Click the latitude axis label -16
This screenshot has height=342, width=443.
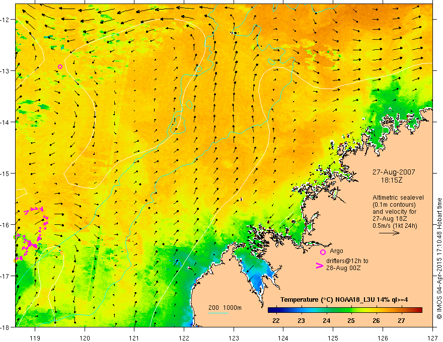click(6, 225)
